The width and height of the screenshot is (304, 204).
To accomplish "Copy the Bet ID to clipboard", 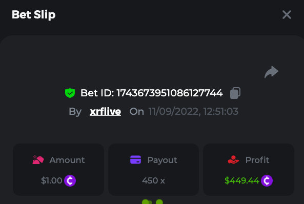I will [235, 93].
